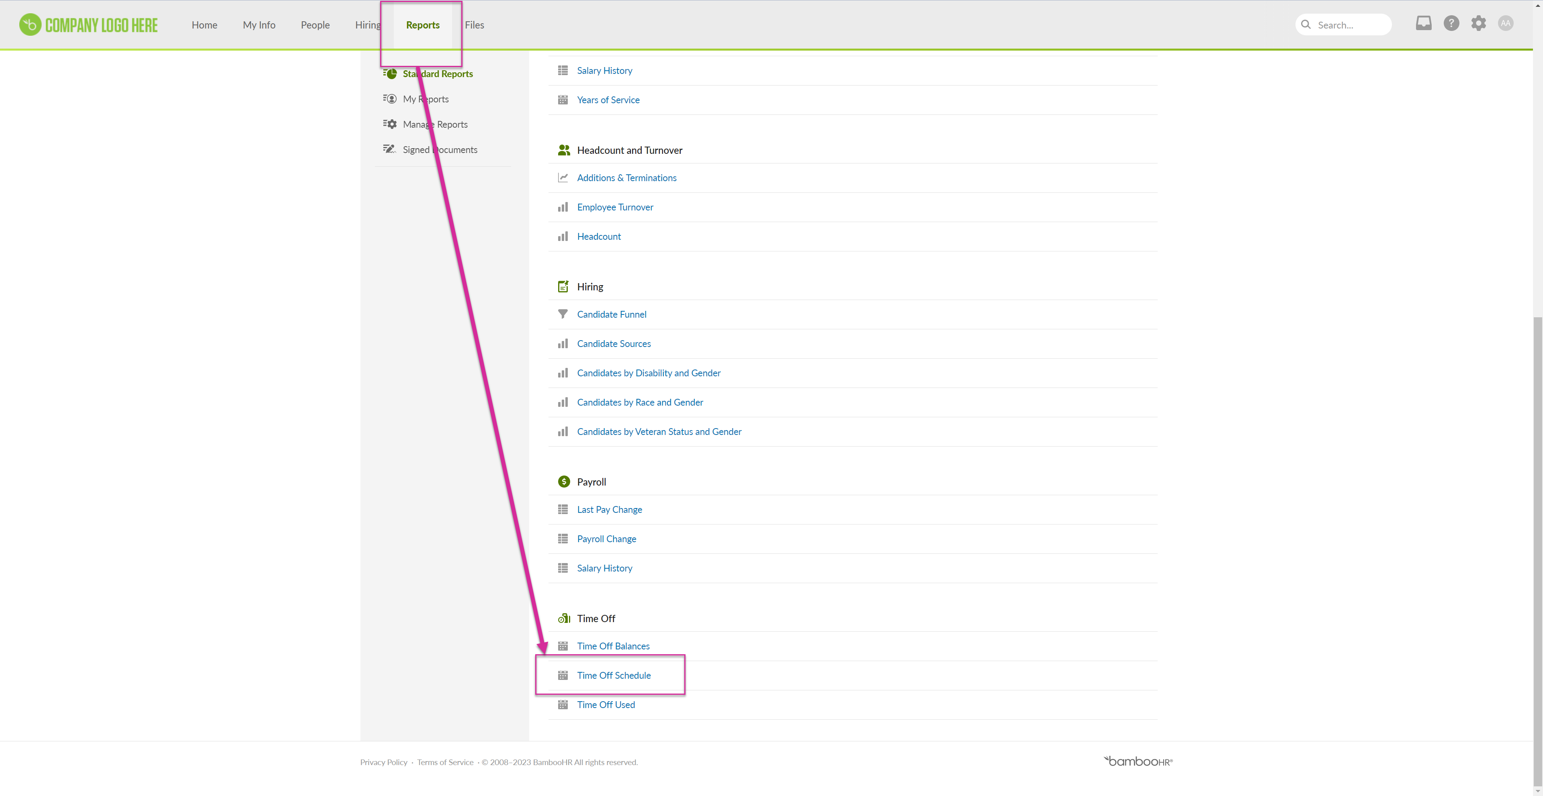The height and width of the screenshot is (796, 1543).
Task: Open the Time Off Schedule report
Action: (613, 675)
